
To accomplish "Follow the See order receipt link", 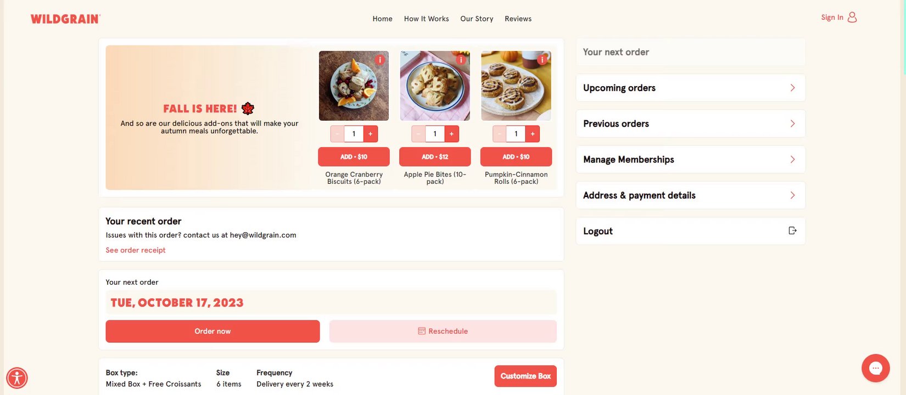I will click(136, 250).
